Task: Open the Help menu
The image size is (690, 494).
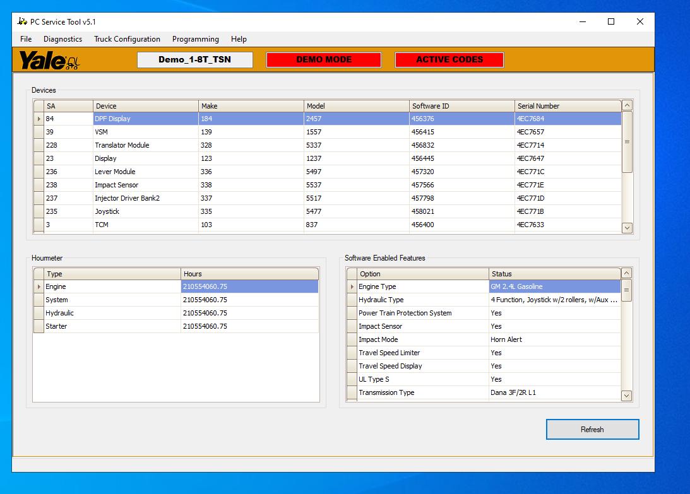Action: click(239, 39)
